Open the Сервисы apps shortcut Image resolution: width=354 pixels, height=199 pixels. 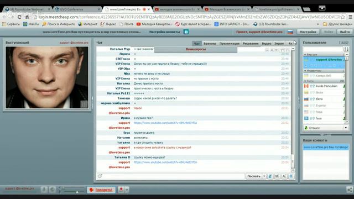11,24
